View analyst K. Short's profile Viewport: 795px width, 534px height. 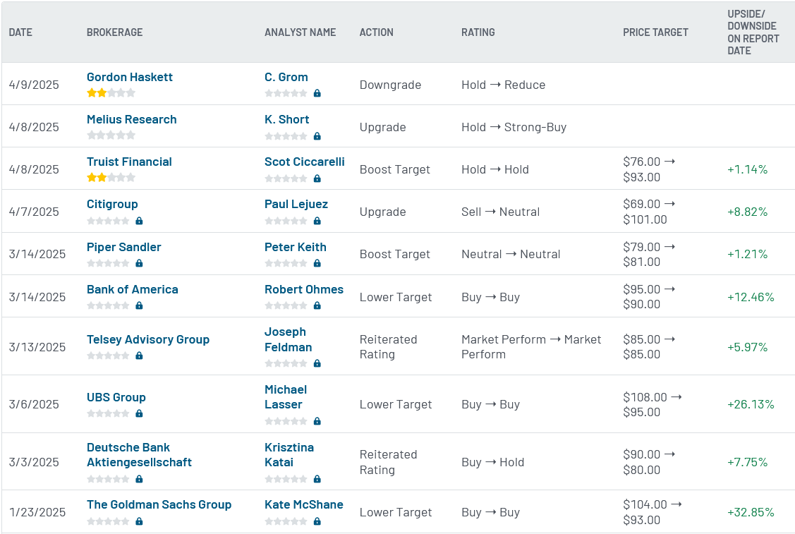click(x=286, y=120)
